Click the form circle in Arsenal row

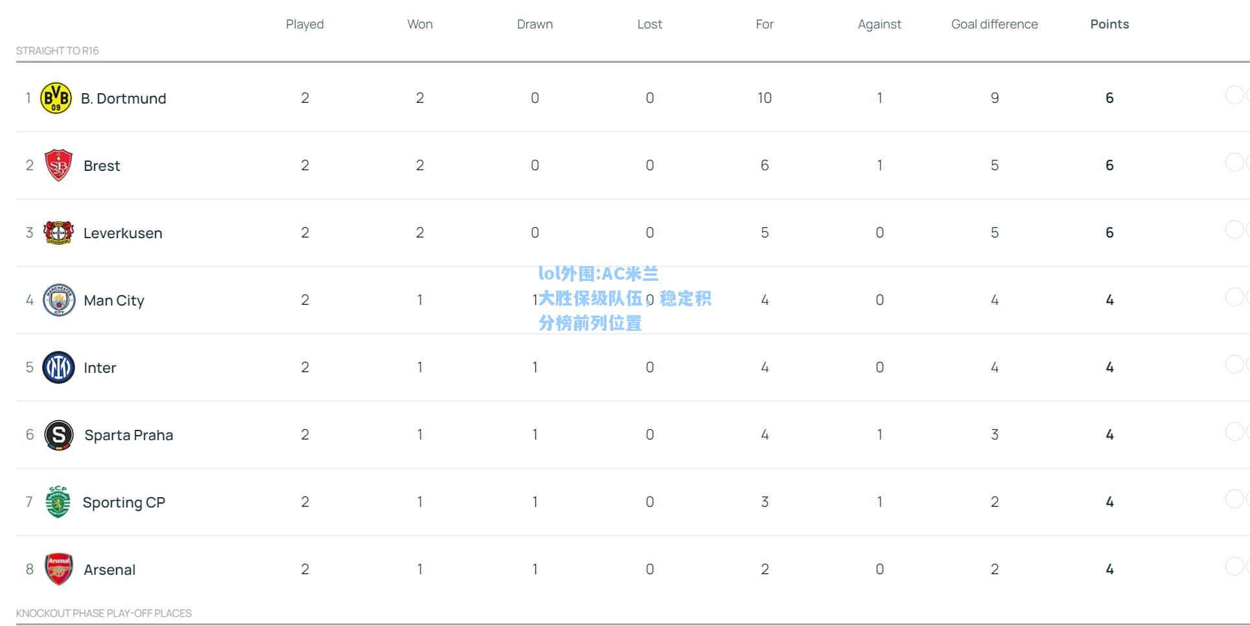(1234, 566)
